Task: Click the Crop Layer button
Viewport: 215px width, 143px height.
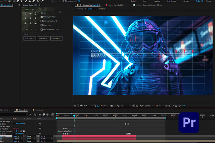Action: coord(56,38)
